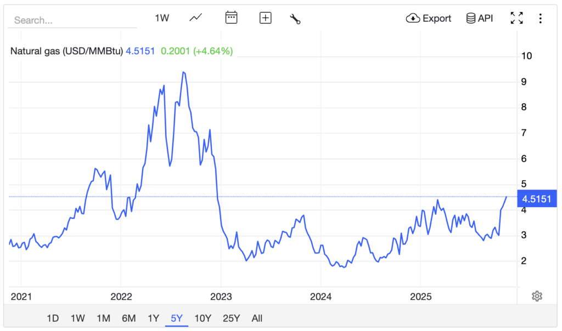Toggle fullscreen with the expand arrows icon

[x=516, y=18]
